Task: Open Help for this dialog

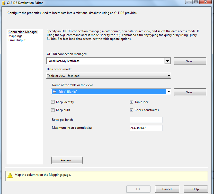Action: [195, 189]
